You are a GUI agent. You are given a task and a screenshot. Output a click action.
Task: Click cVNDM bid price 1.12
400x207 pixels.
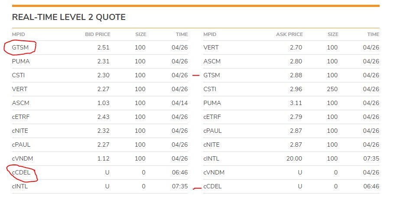coord(103,158)
